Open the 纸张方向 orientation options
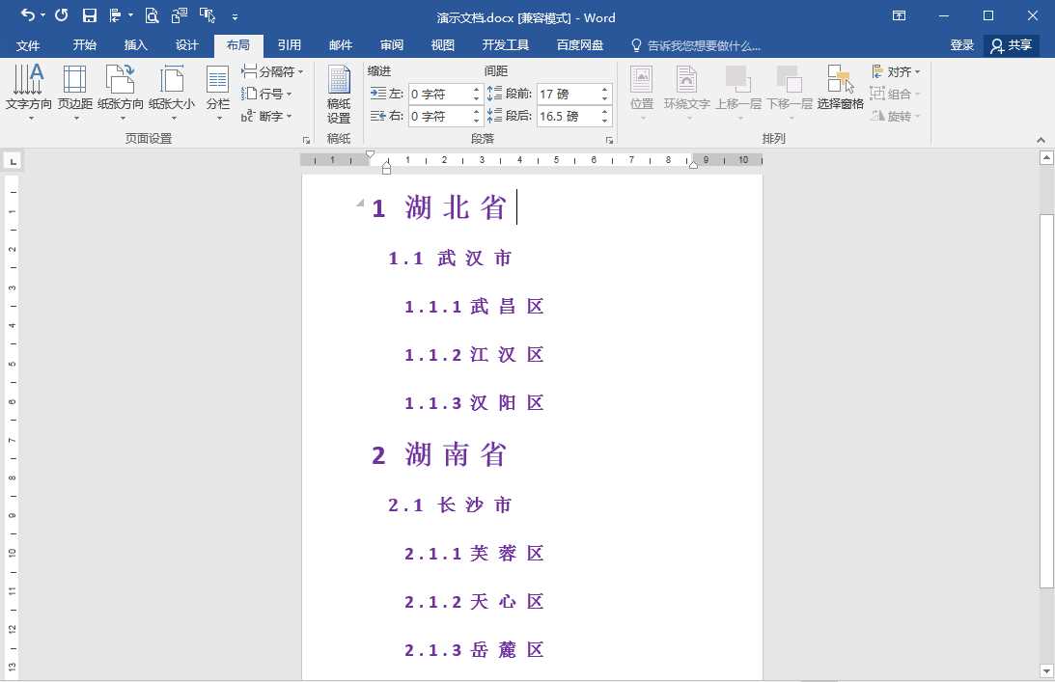The width and height of the screenshot is (1055, 682). click(123, 92)
